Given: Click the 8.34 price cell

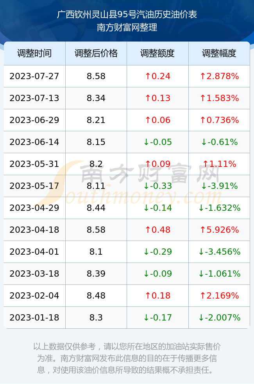Looking at the screenshot, I should 96,98.
